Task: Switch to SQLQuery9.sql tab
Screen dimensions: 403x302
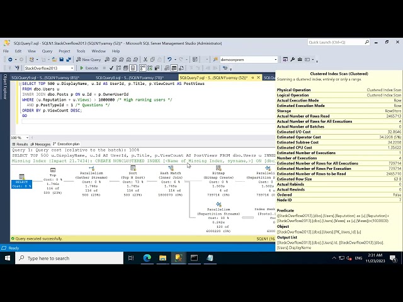Action: point(45,77)
